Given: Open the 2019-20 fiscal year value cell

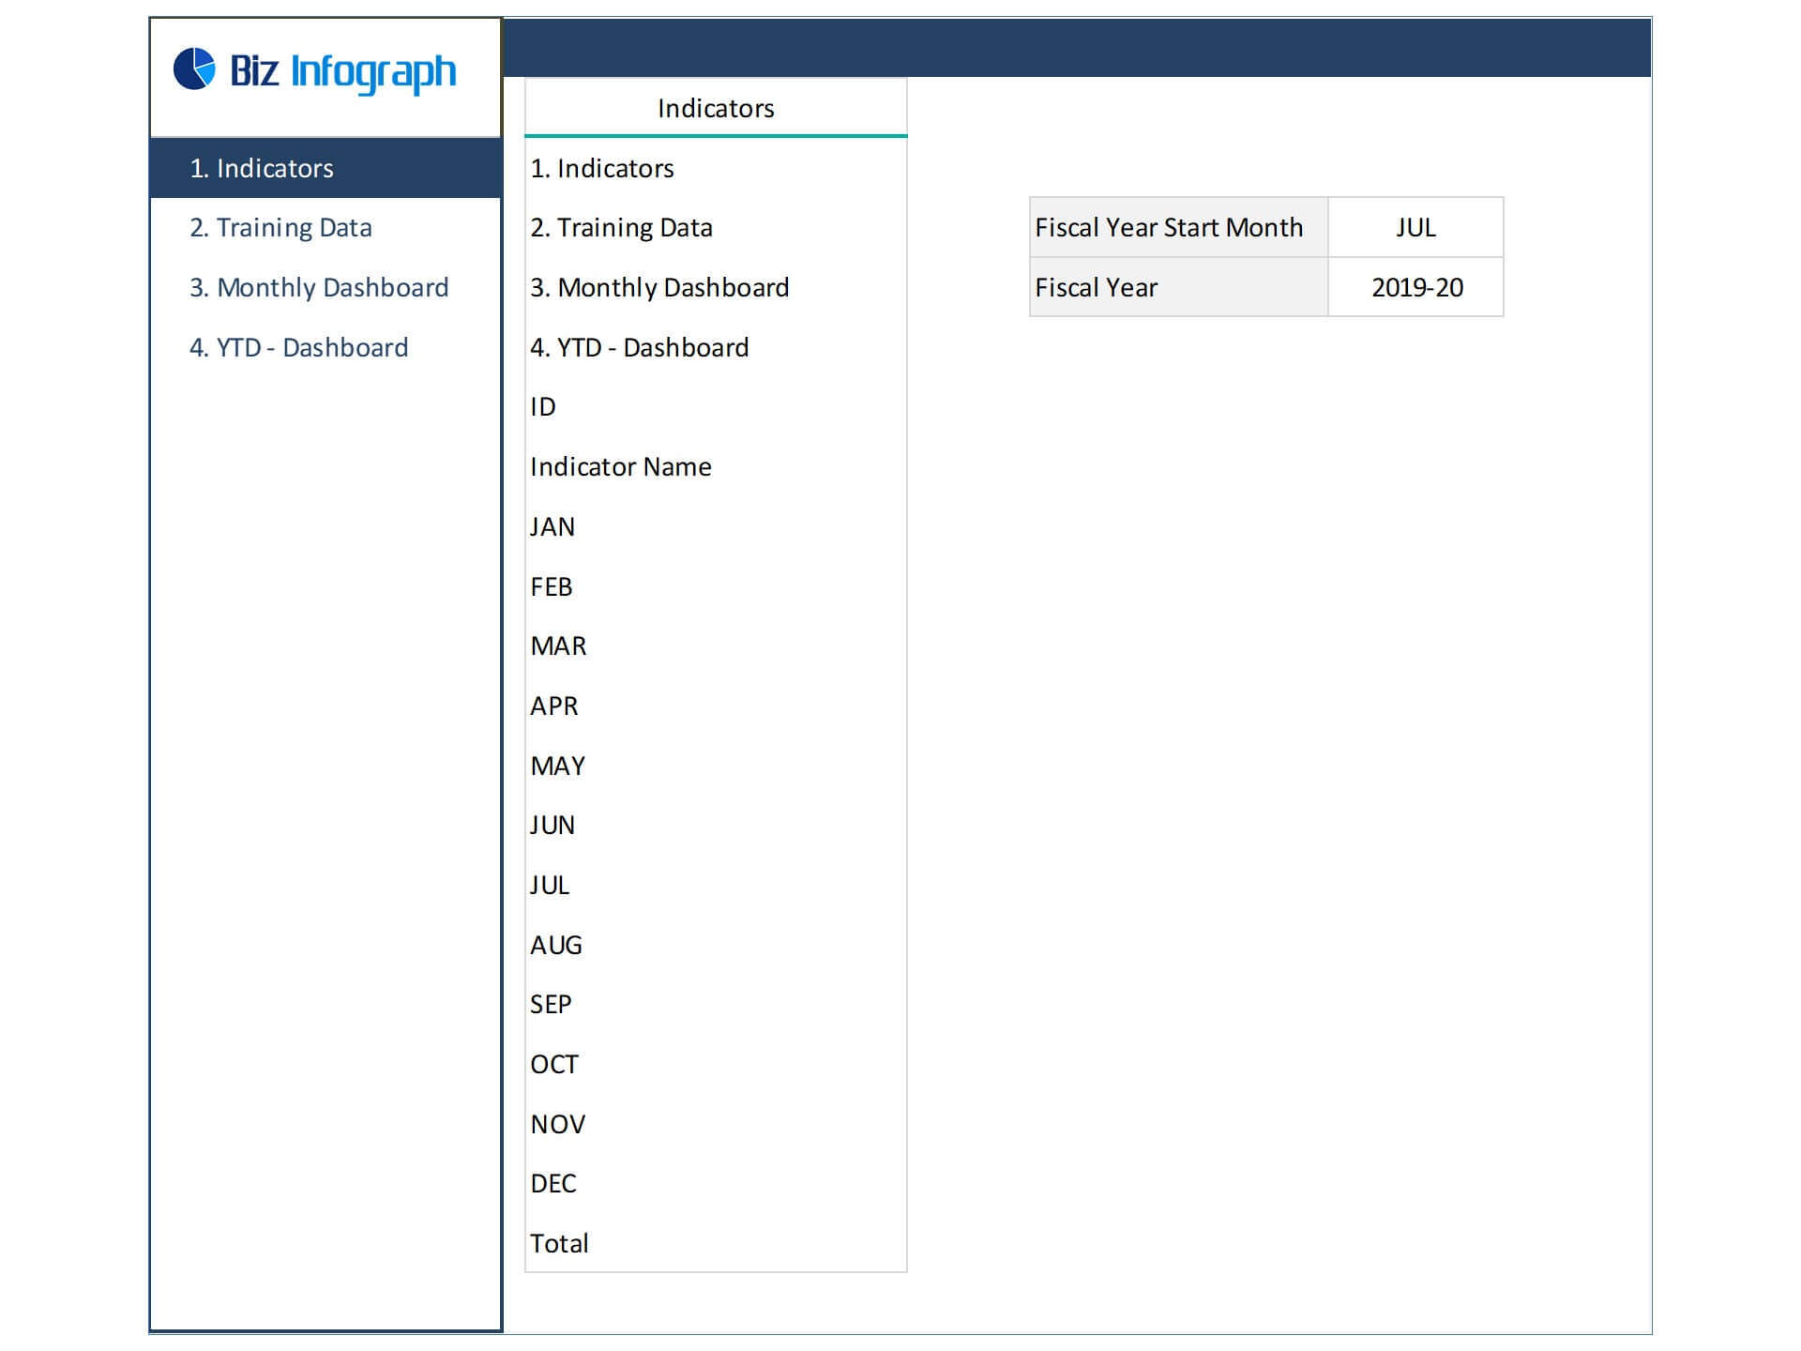Looking at the screenshot, I should (x=1416, y=287).
